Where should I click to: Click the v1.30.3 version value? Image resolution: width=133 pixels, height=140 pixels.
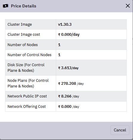[x=65, y=25]
